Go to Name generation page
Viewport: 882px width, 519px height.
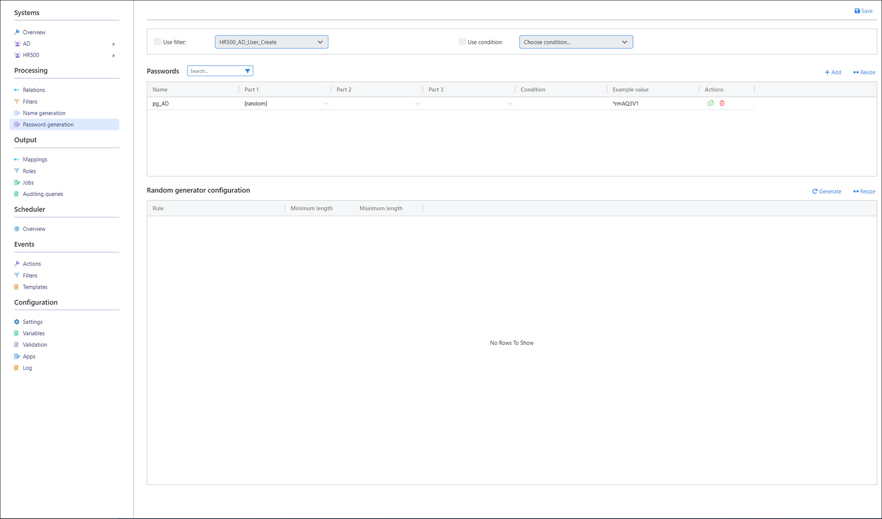(44, 113)
